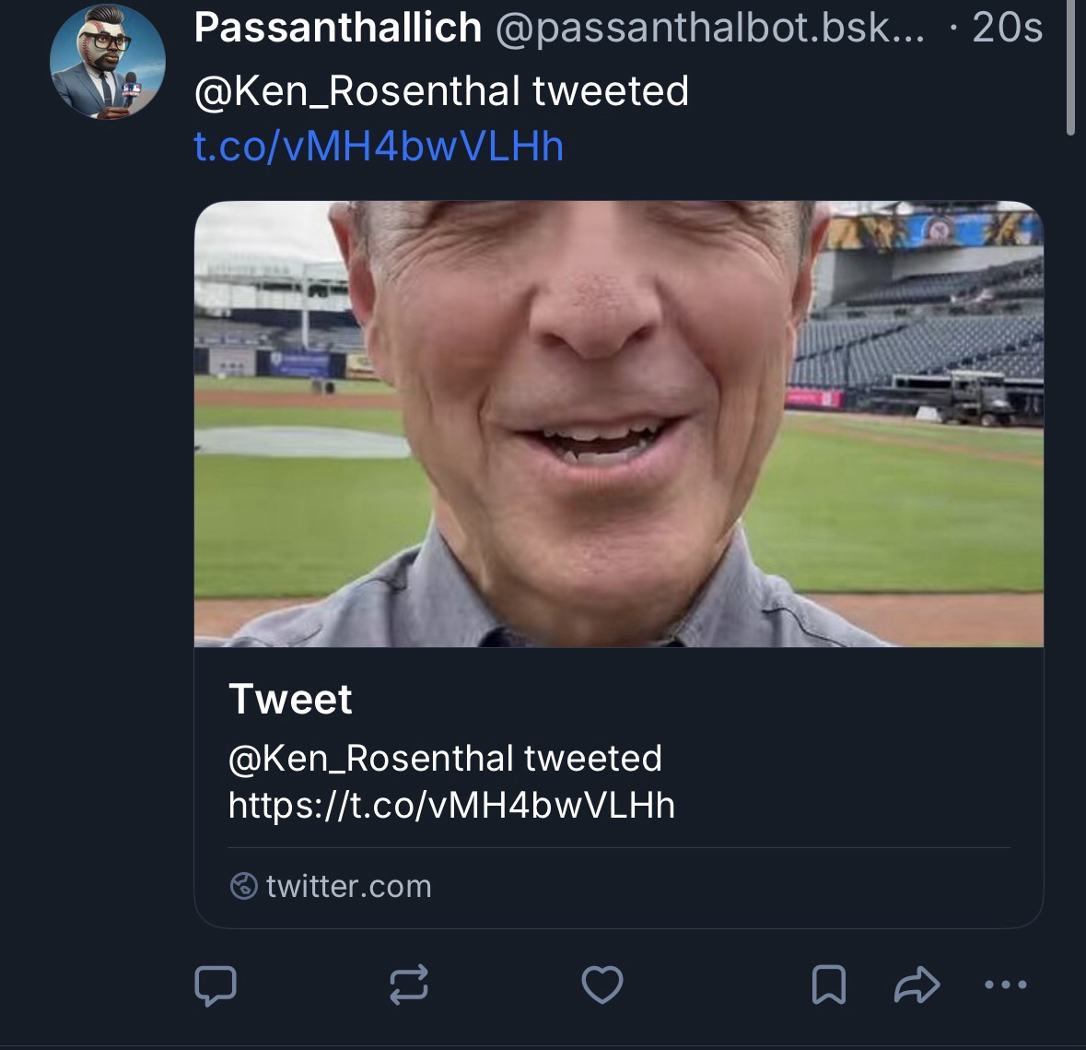1086x1050 pixels.
Task: Click the globe icon beside twitter.com
Action: [x=243, y=887]
